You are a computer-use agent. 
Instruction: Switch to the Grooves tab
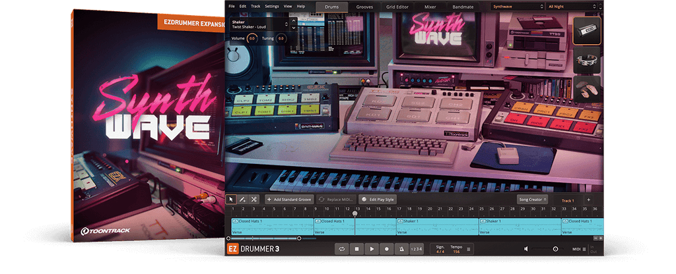point(364,7)
